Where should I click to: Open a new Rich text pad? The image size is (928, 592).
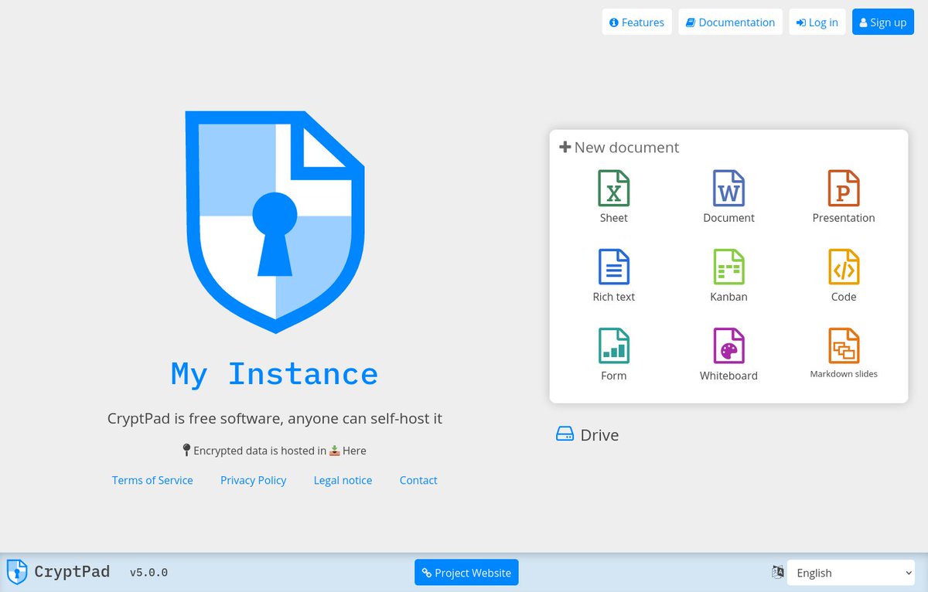coord(613,276)
